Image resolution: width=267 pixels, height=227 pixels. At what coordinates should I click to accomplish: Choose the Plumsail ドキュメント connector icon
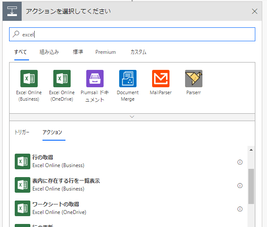coord(95,79)
